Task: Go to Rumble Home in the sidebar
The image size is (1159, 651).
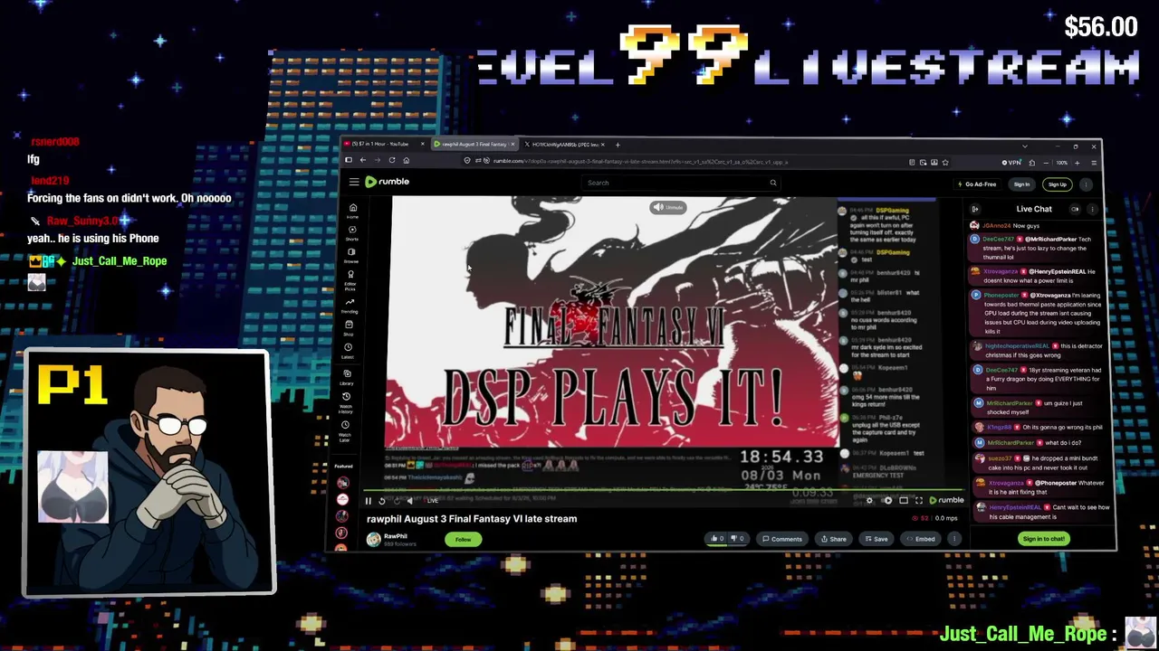Action: click(353, 211)
